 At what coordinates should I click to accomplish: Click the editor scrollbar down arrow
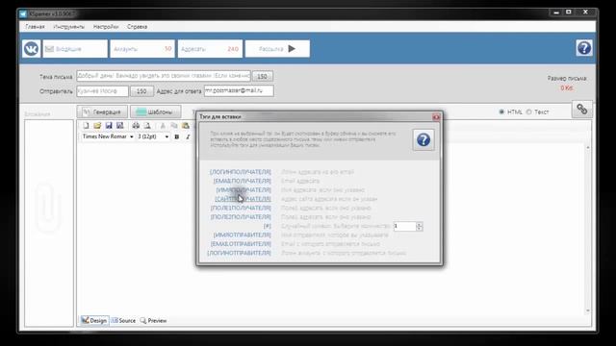coord(588,310)
